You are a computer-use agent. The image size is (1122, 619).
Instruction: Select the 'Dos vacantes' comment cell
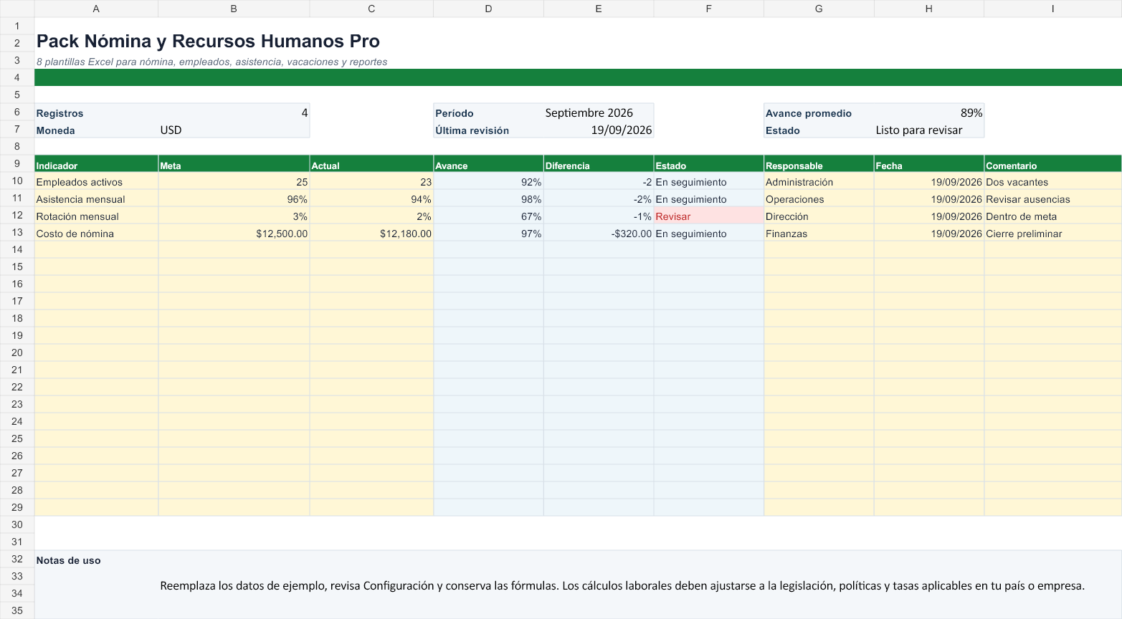coord(1052,181)
